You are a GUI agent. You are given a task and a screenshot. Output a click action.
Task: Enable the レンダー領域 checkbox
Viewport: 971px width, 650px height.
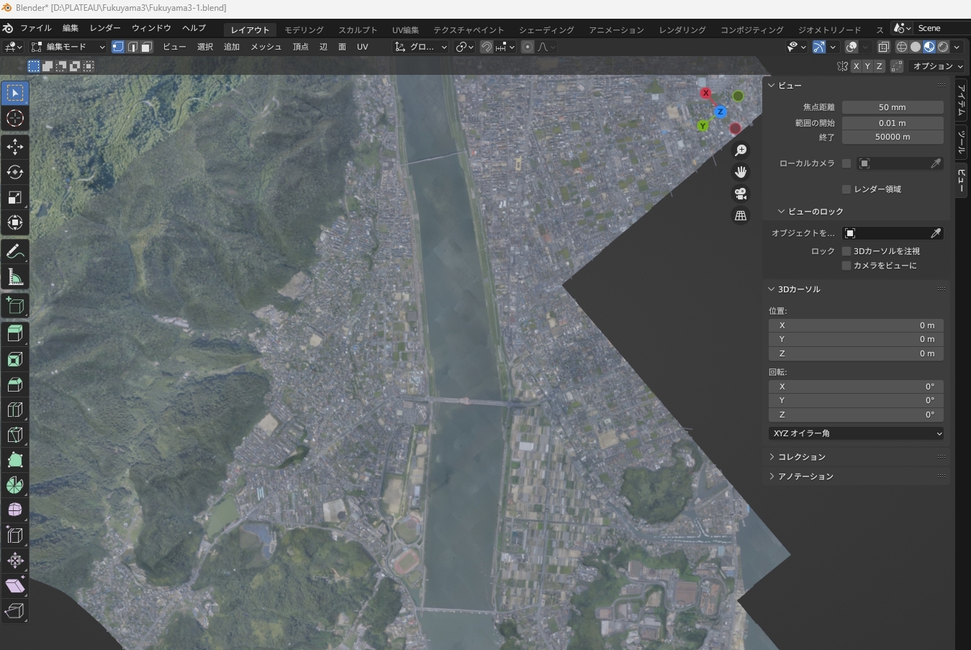tap(846, 189)
